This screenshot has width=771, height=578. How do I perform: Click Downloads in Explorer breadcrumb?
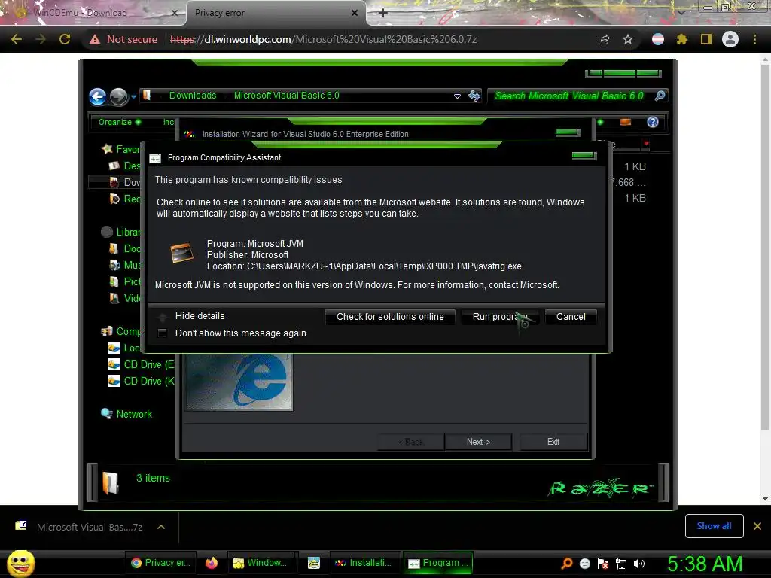[x=193, y=96]
